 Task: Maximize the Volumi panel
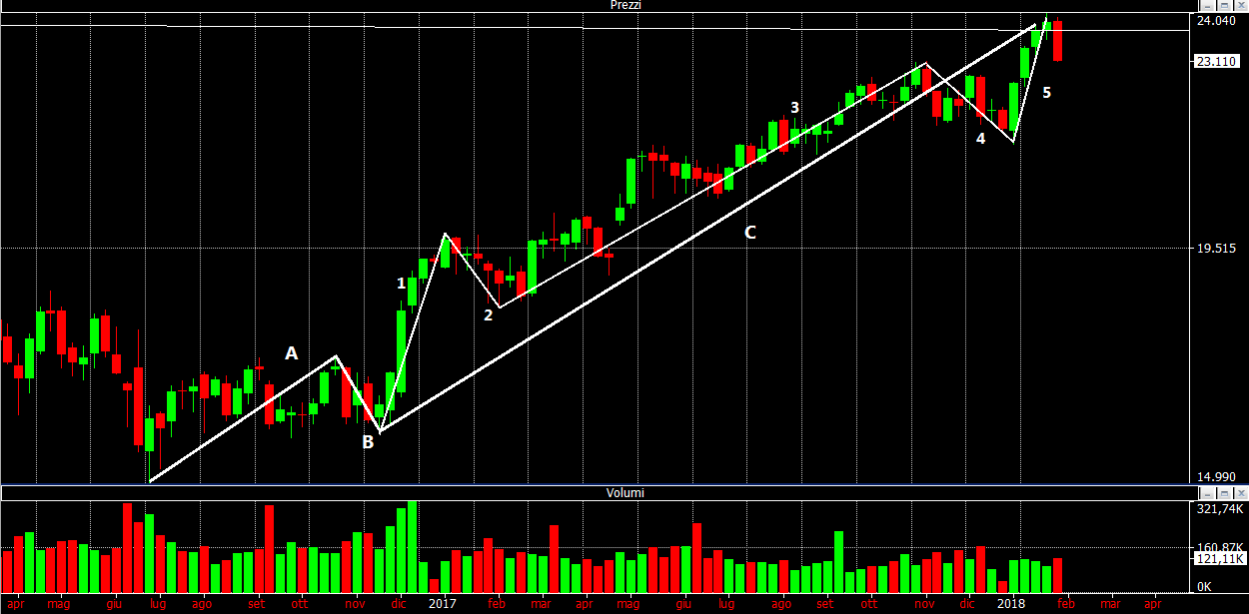pyautogui.click(x=1224, y=492)
